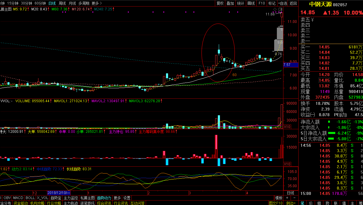Select the 主 main-force tab in quote panel
The image size is (363, 205).
[353, 203]
